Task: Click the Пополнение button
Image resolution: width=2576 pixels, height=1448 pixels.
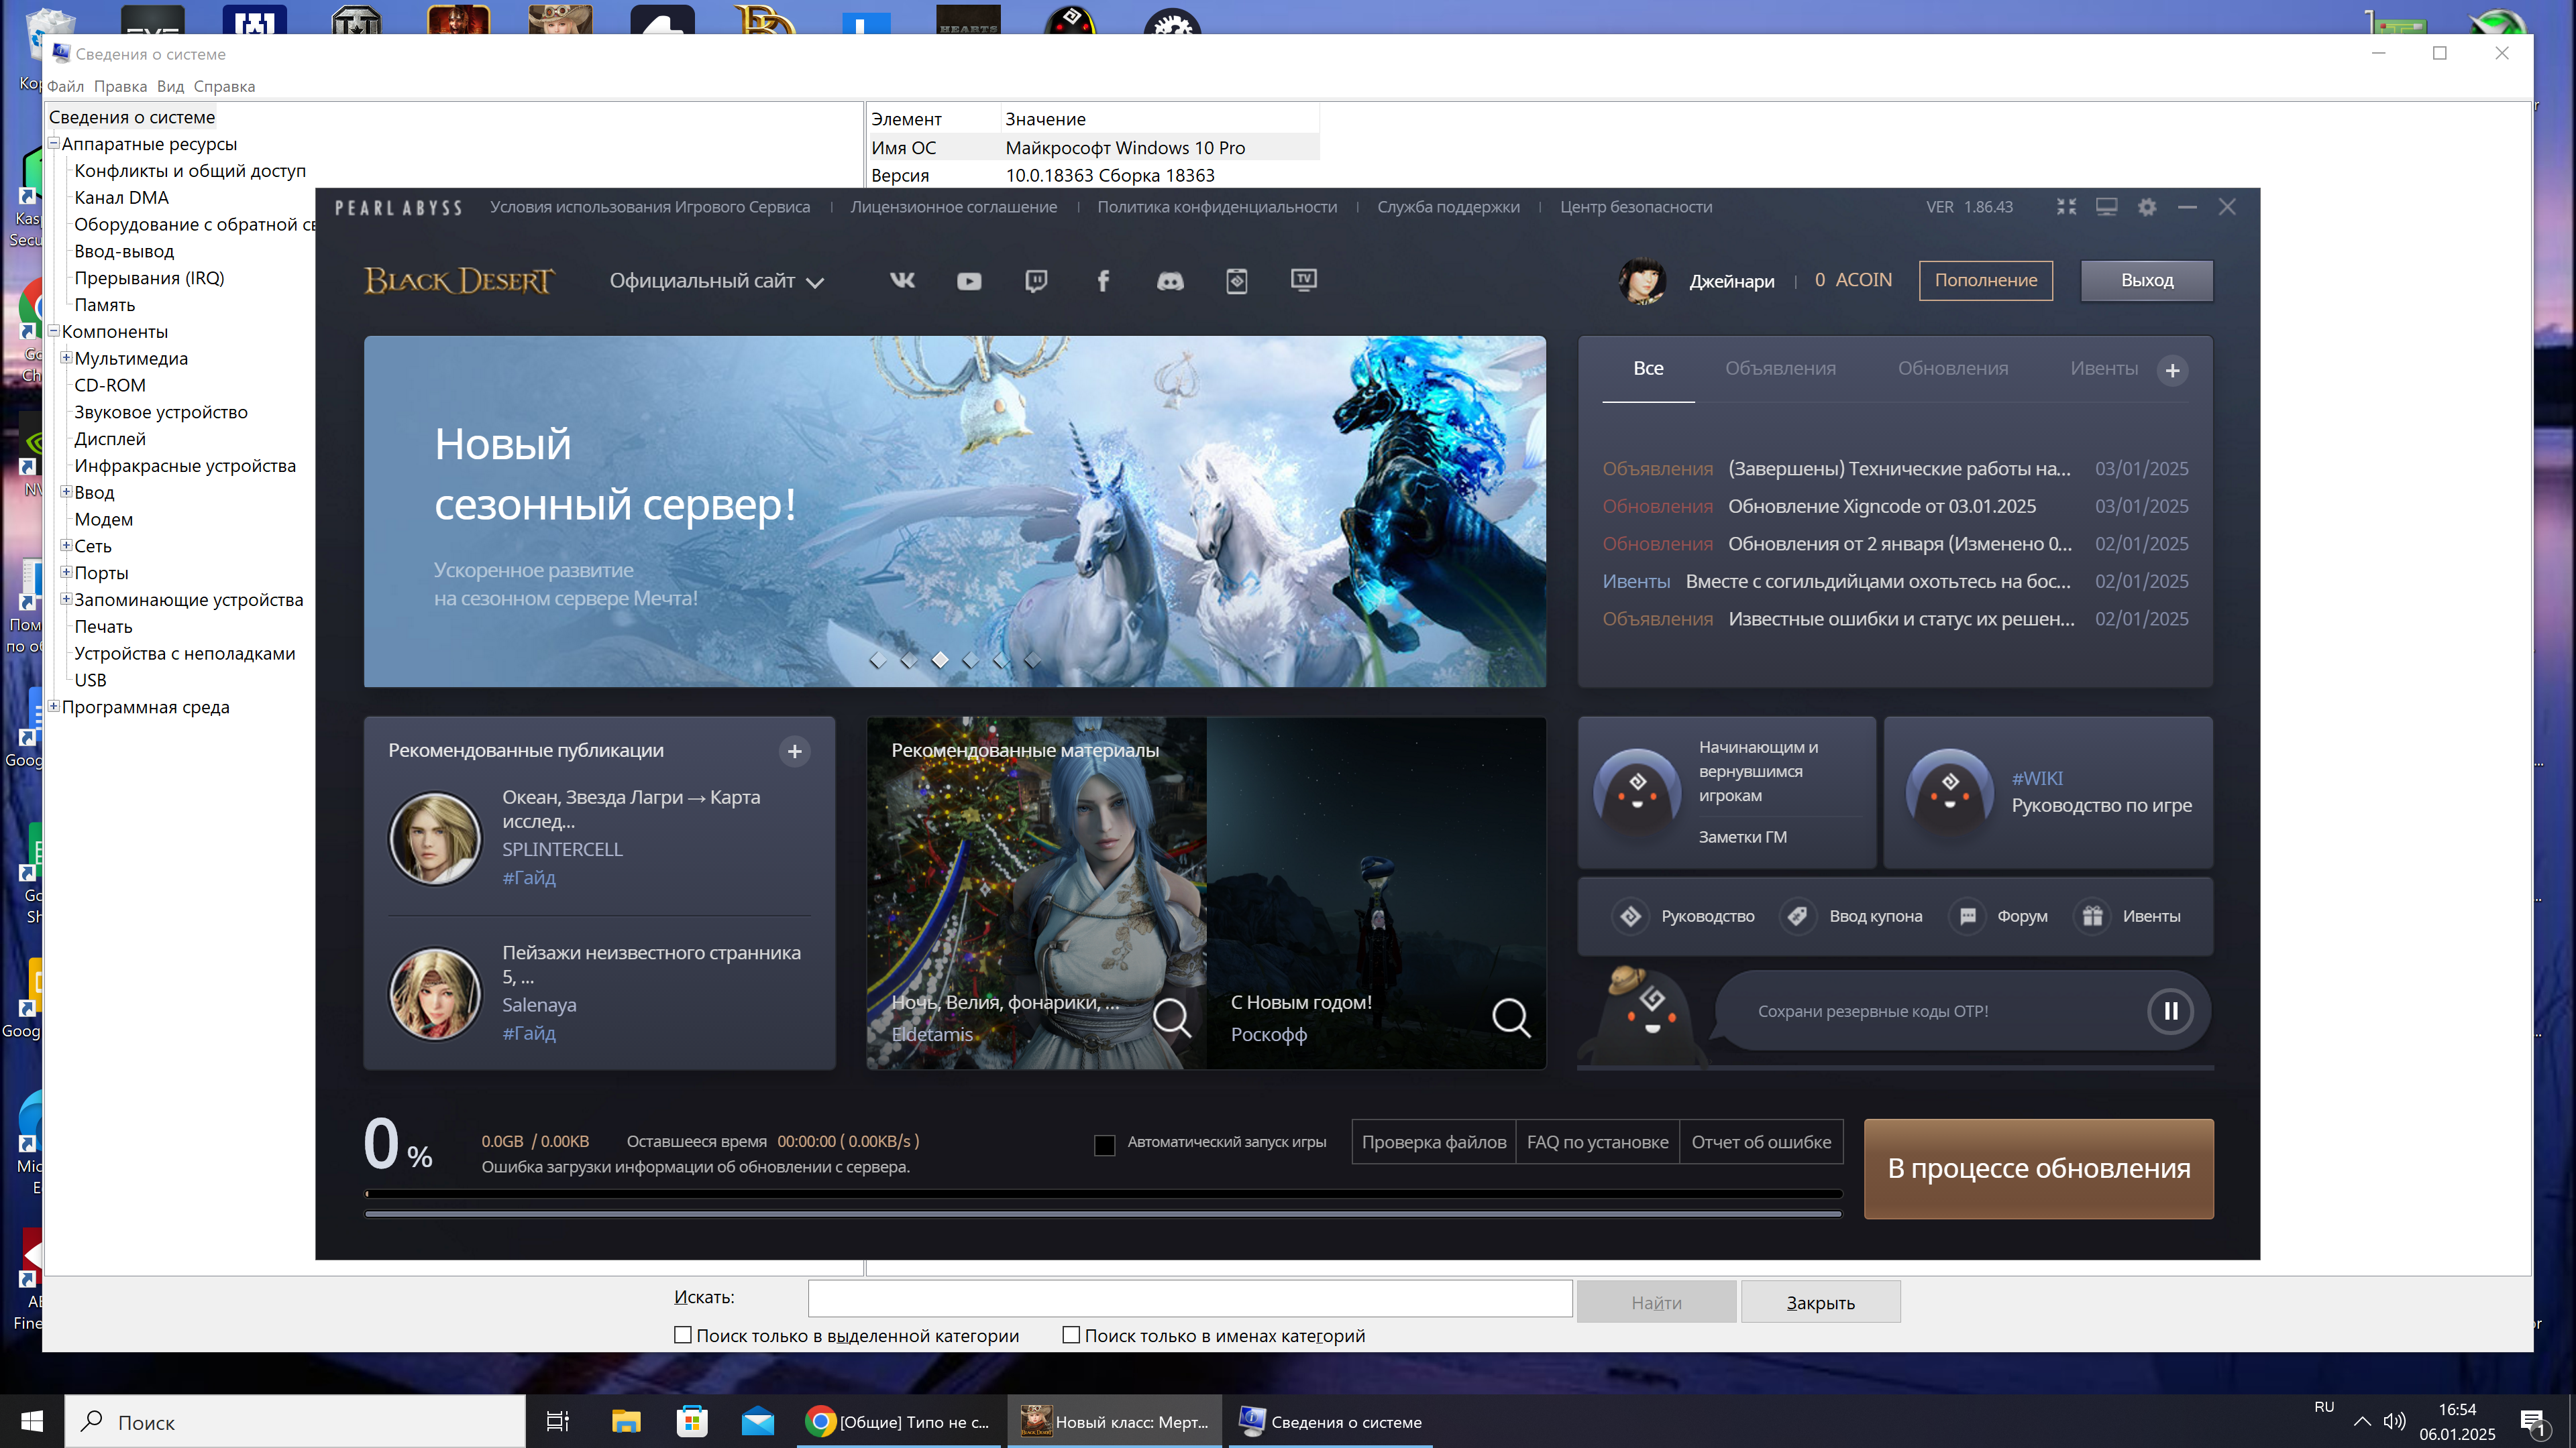Action: tap(1985, 281)
